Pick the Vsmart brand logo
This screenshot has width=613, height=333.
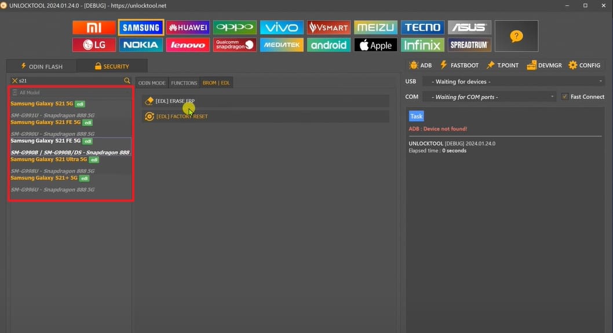pos(329,27)
